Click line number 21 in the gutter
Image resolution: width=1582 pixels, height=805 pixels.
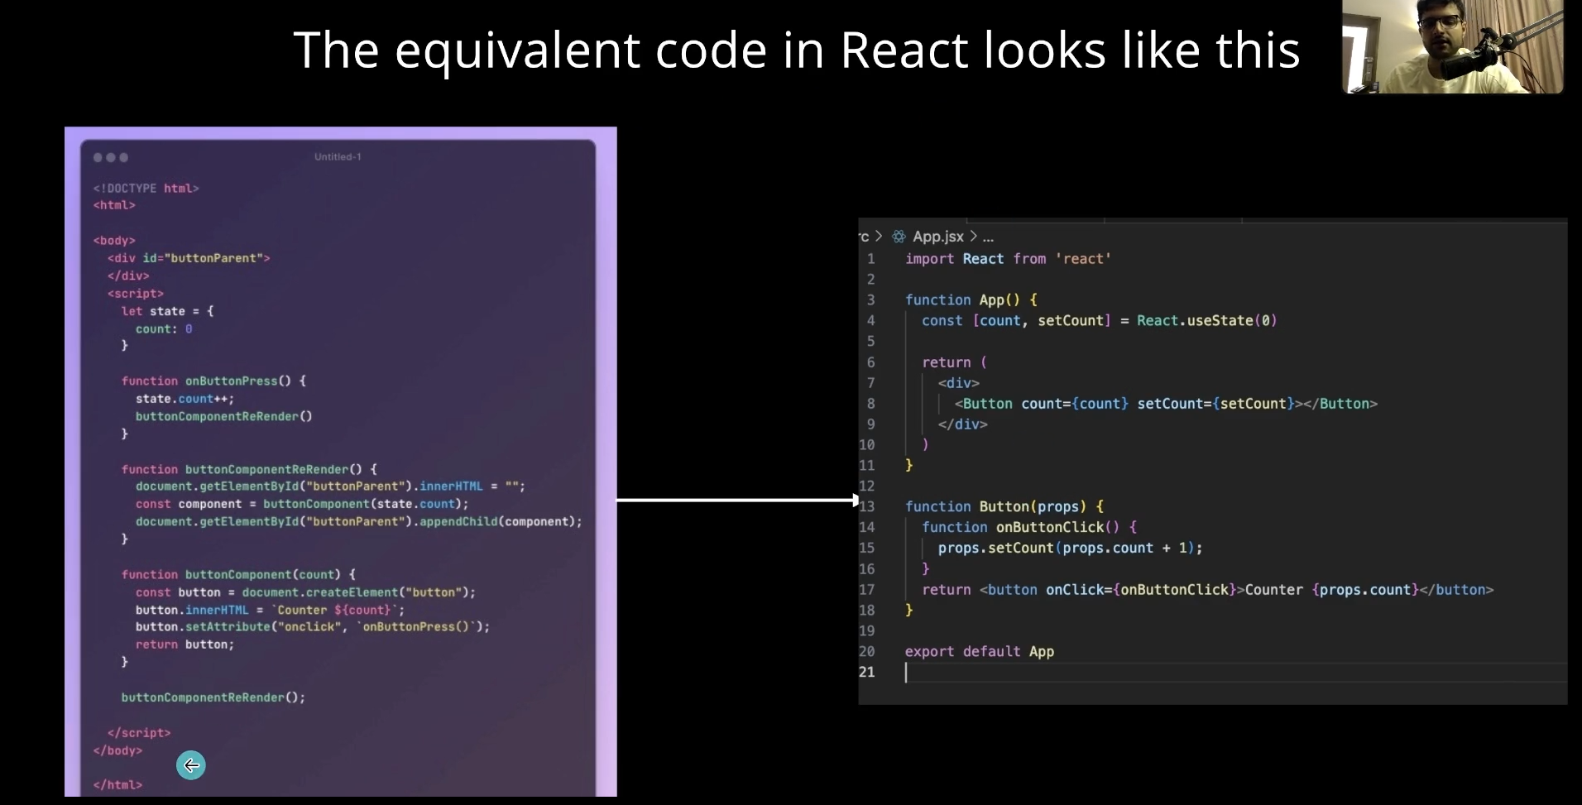pyautogui.click(x=866, y=672)
